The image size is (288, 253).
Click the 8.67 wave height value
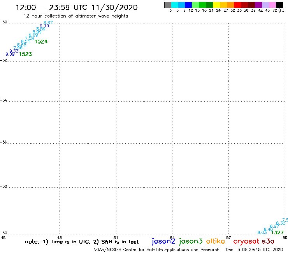tap(48, 23)
